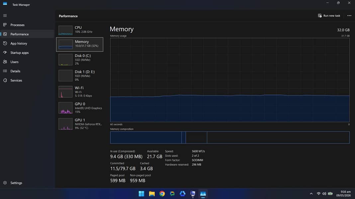Click the Speed value 5600 MT/s

pyautogui.click(x=198, y=151)
